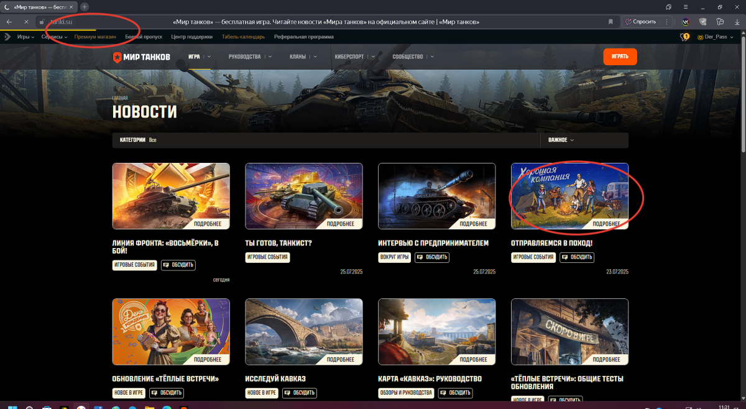Open Линия фронта news thumbnail
The height and width of the screenshot is (409, 746).
pos(171,196)
